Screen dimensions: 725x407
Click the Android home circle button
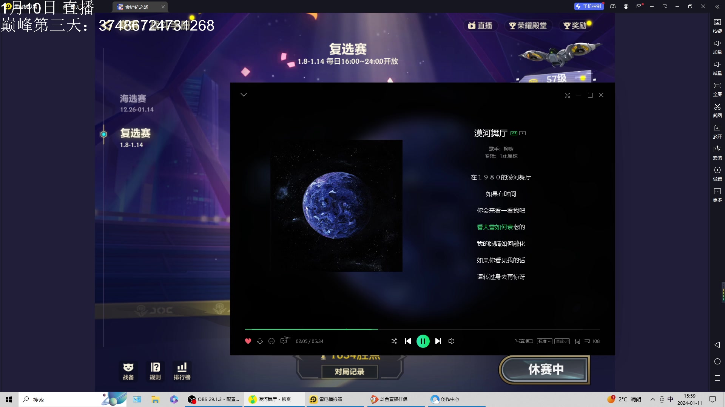click(717, 361)
